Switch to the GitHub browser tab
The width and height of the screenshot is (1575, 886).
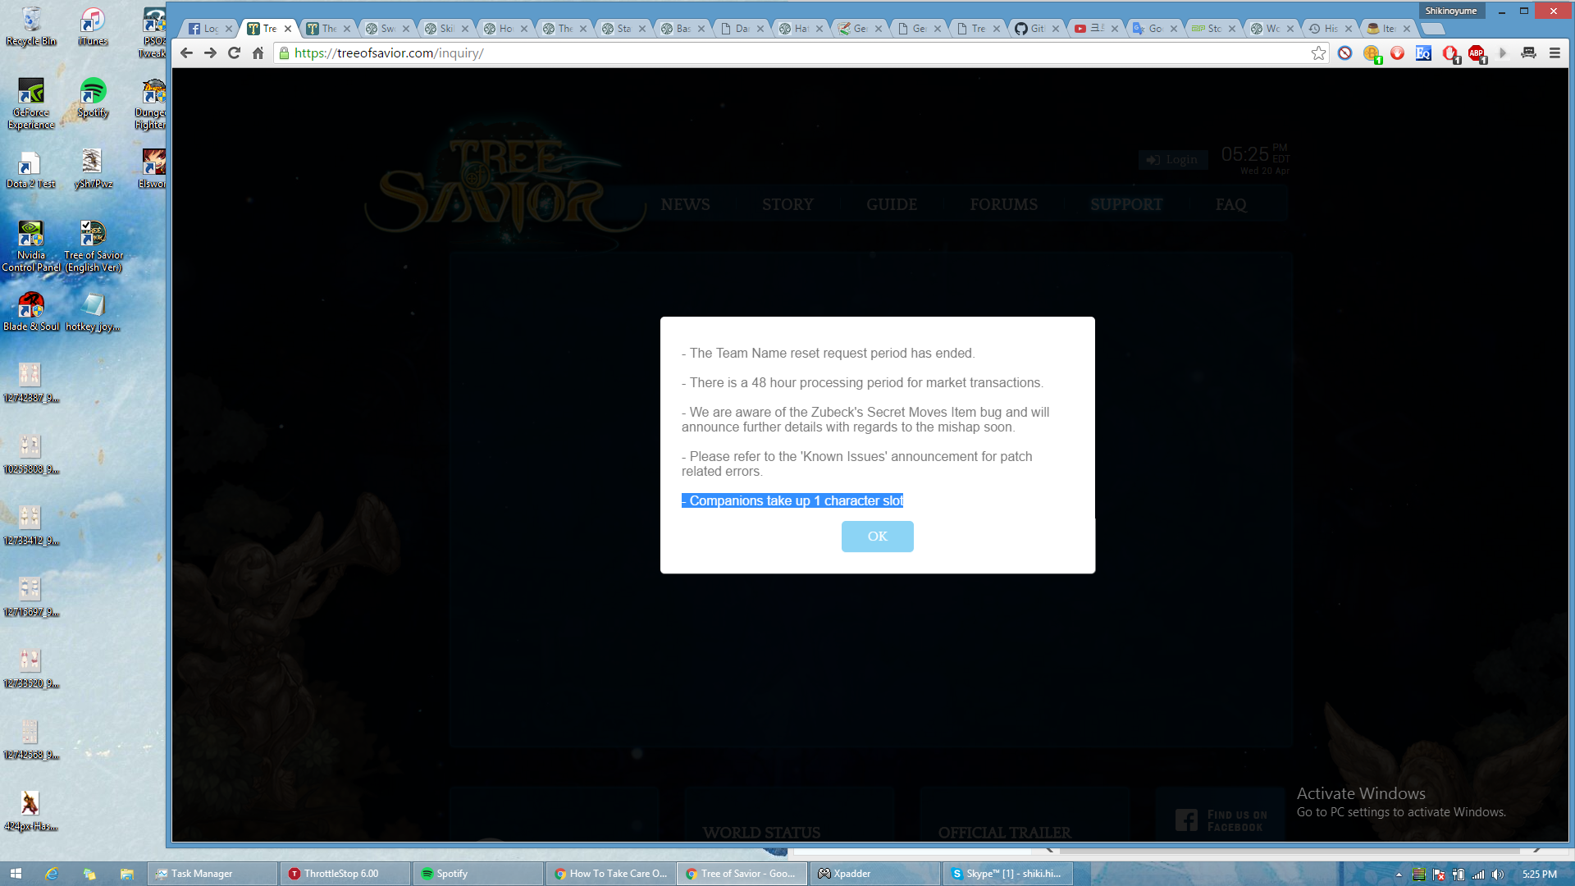click(x=1030, y=28)
